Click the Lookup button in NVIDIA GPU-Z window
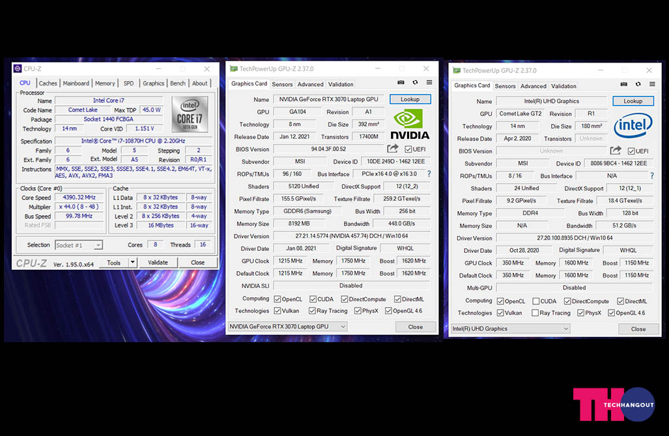 410,100
